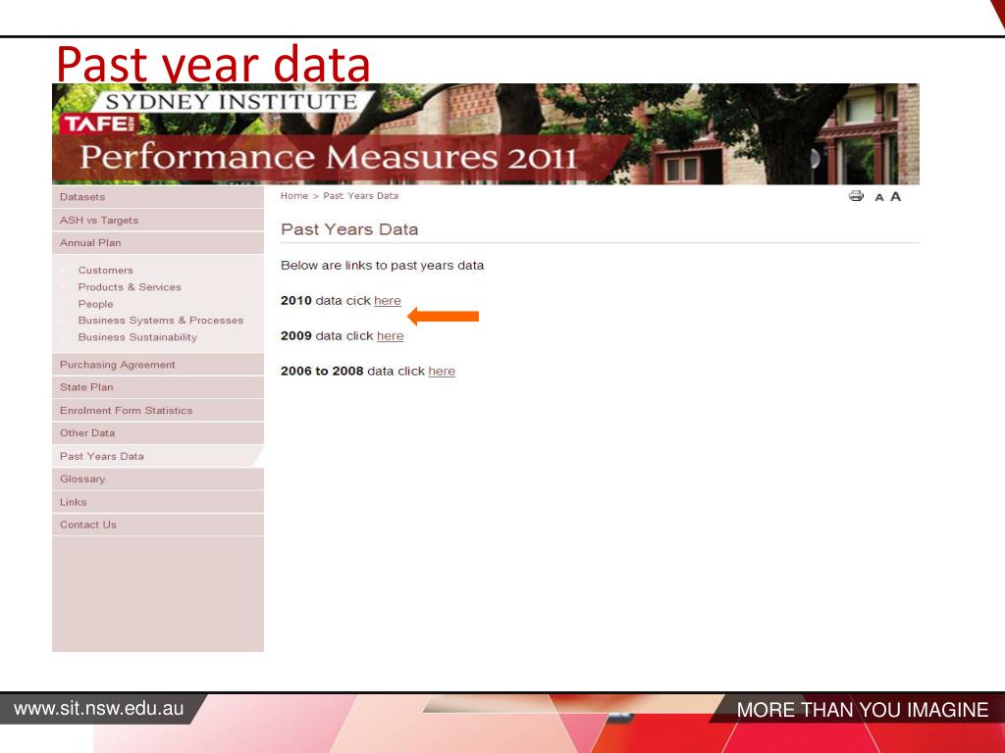Open State Plan menu item

tap(158, 387)
